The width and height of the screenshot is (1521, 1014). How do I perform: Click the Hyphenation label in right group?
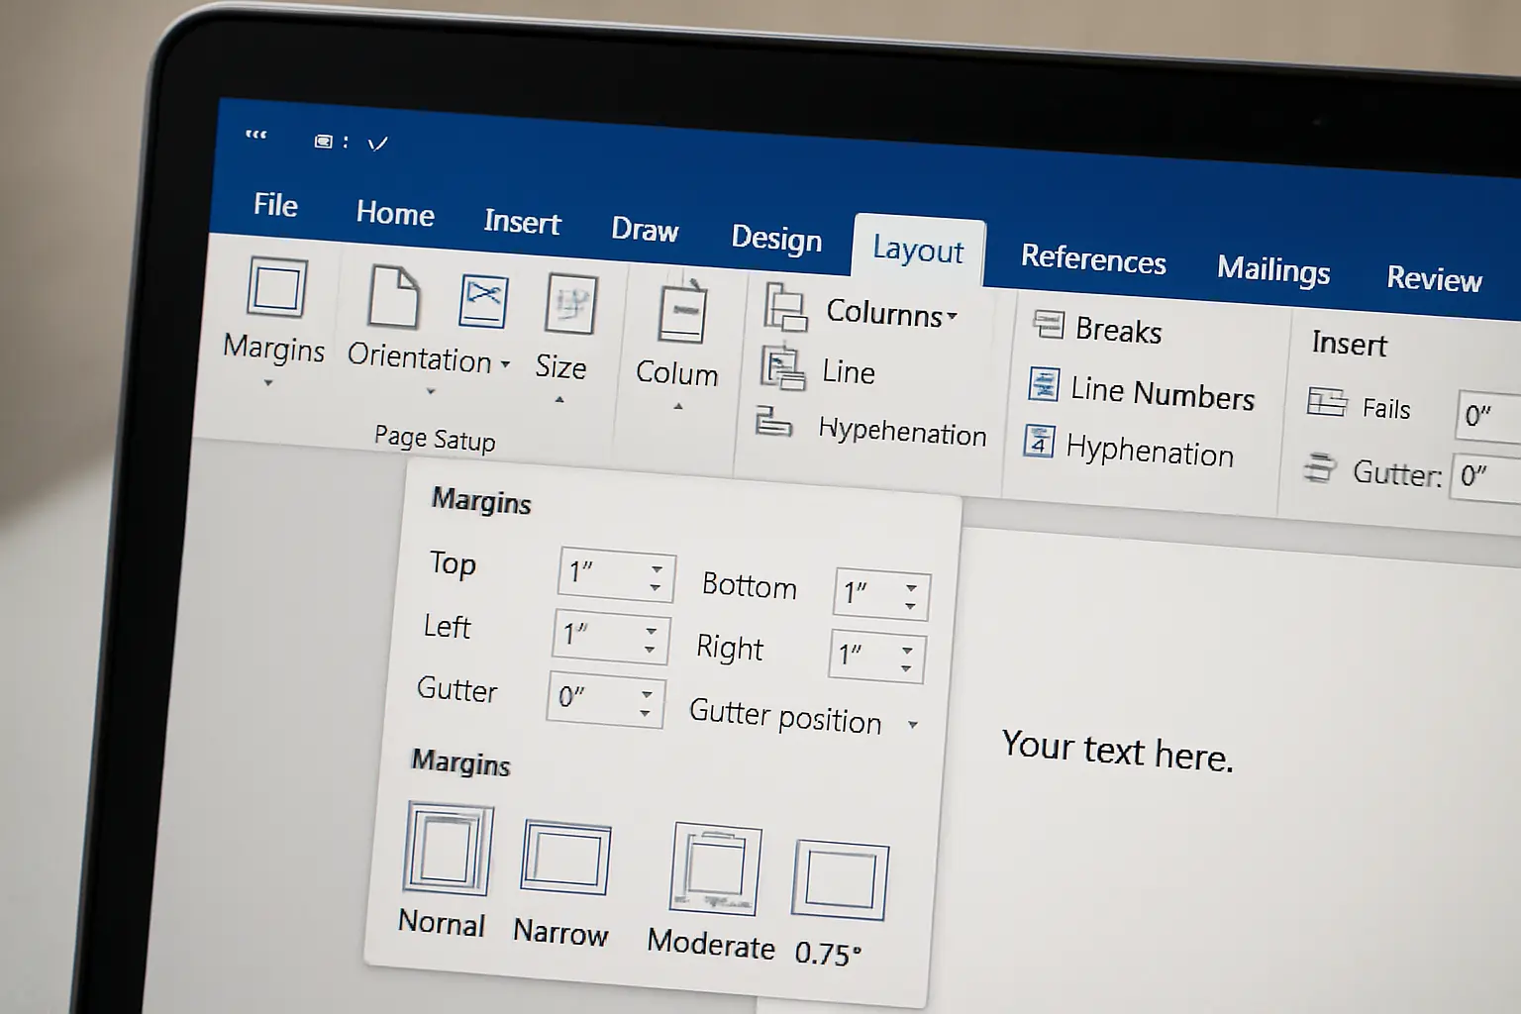tap(1150, 451)
